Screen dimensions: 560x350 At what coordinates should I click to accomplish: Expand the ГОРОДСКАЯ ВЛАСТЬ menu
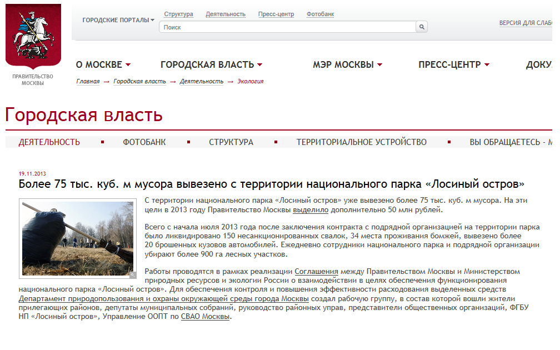(212, 64)
